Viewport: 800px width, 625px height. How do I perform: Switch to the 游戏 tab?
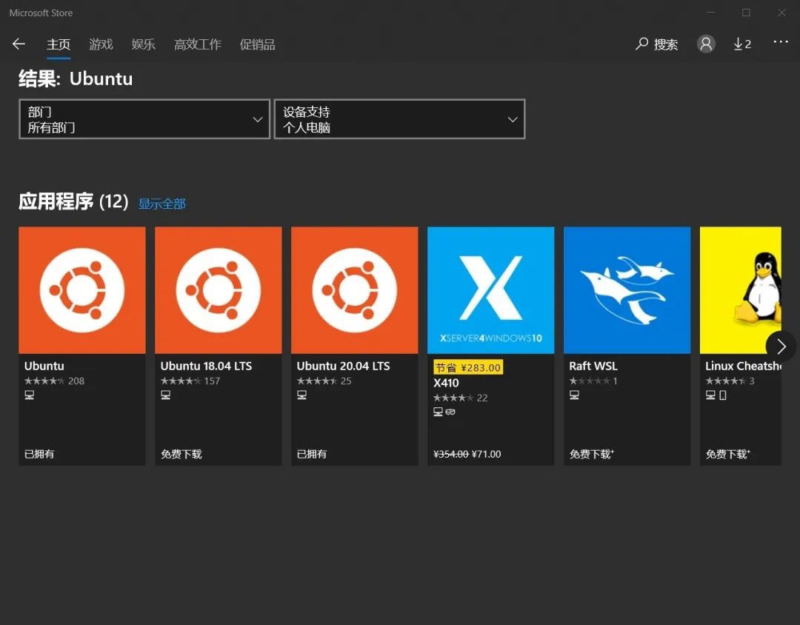tap(101, 44)
